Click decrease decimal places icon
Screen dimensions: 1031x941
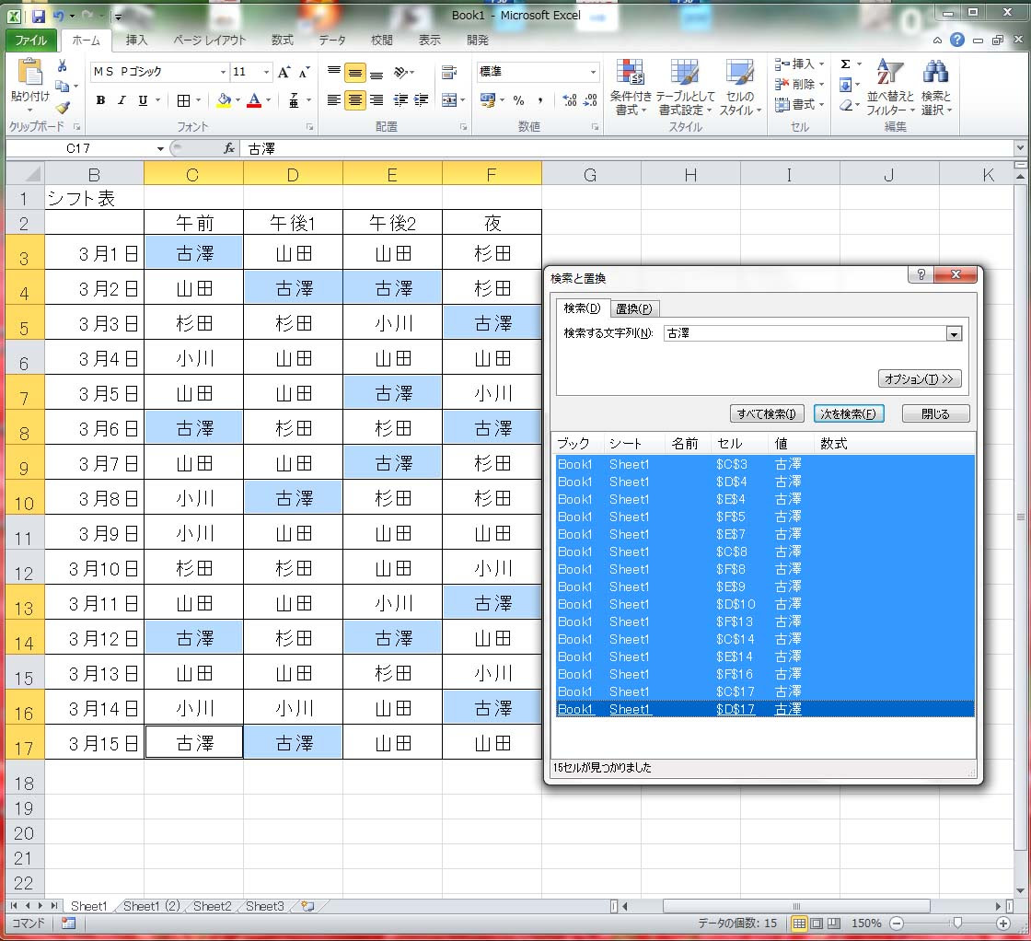tap(590, 100)
